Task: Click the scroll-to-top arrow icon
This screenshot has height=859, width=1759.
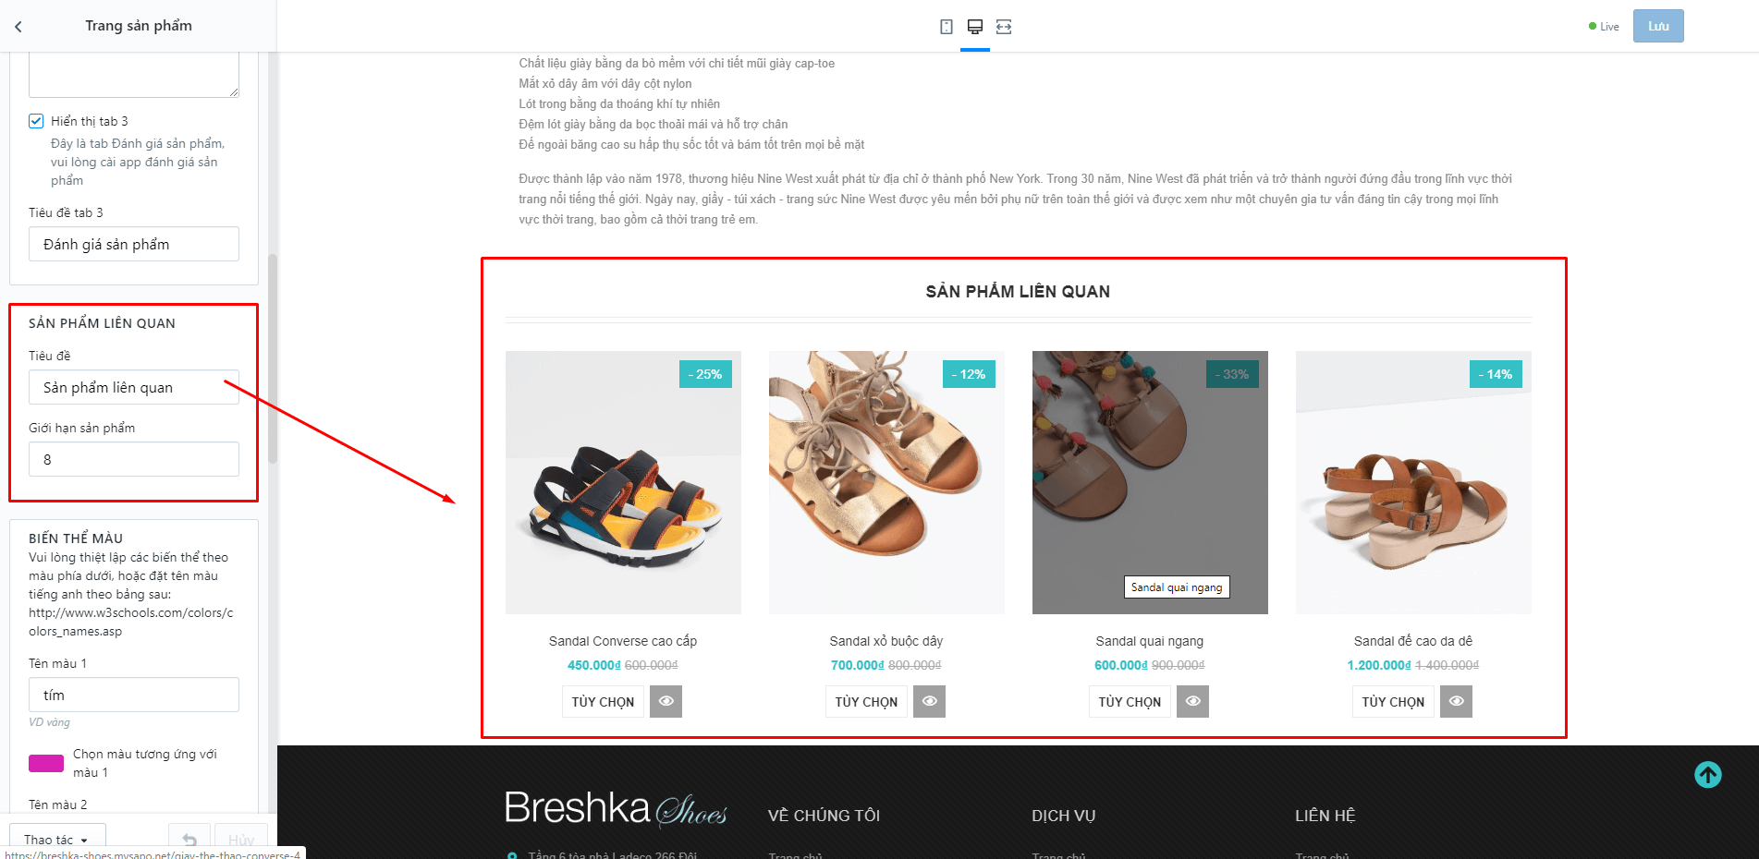Action: click(x=1708, y=775)
